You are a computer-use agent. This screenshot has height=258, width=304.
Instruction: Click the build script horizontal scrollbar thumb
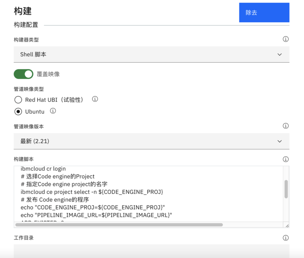click(119, 225)
